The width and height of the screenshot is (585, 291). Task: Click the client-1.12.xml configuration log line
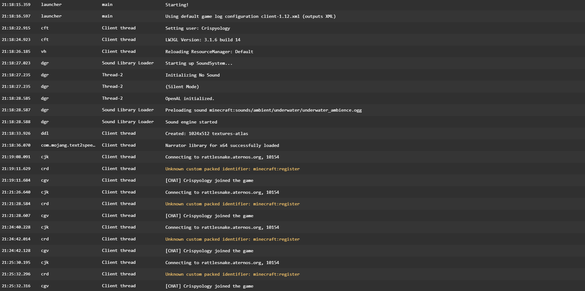coord(292,16)
